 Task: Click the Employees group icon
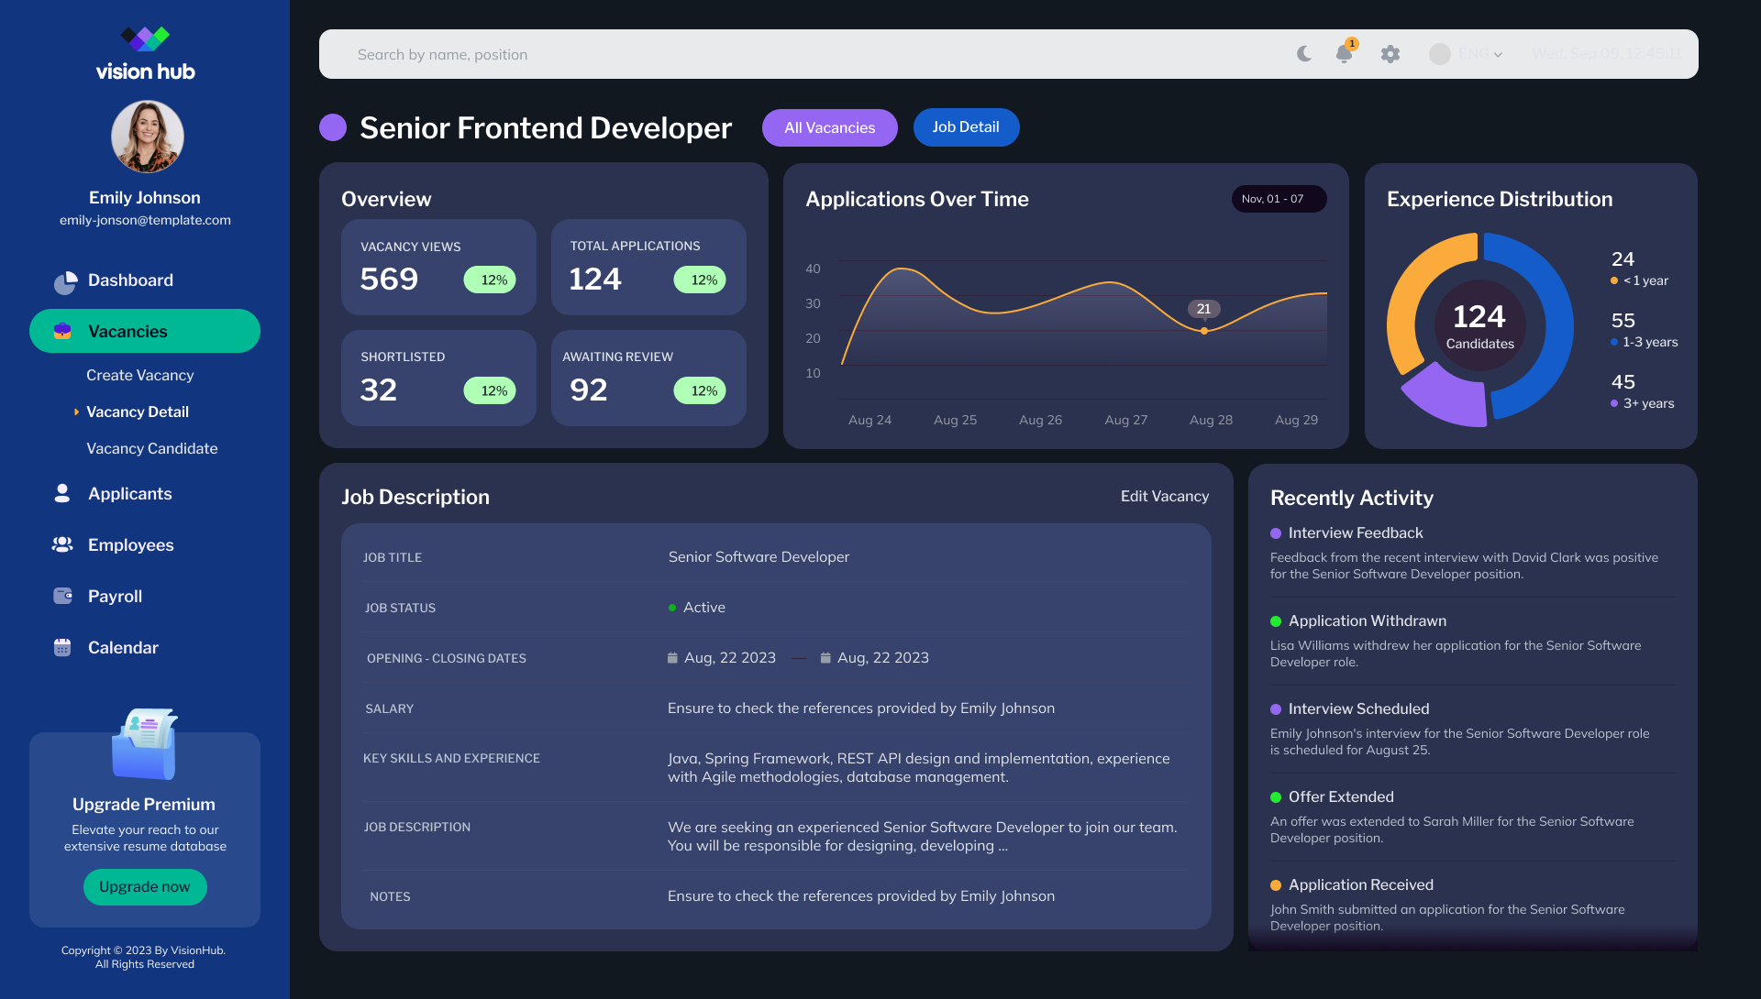click(62, 544)
